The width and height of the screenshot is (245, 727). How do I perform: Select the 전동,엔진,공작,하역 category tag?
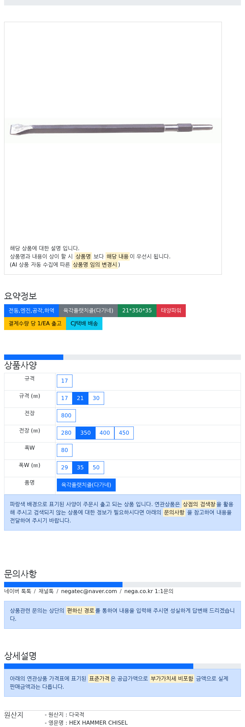point(31,311)
